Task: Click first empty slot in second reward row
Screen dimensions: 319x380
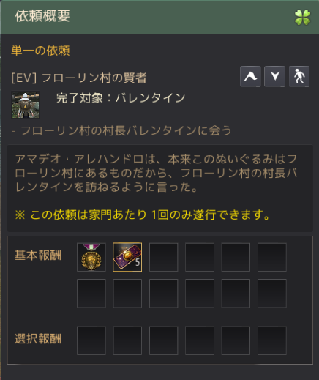Action: tap(91, 294)
